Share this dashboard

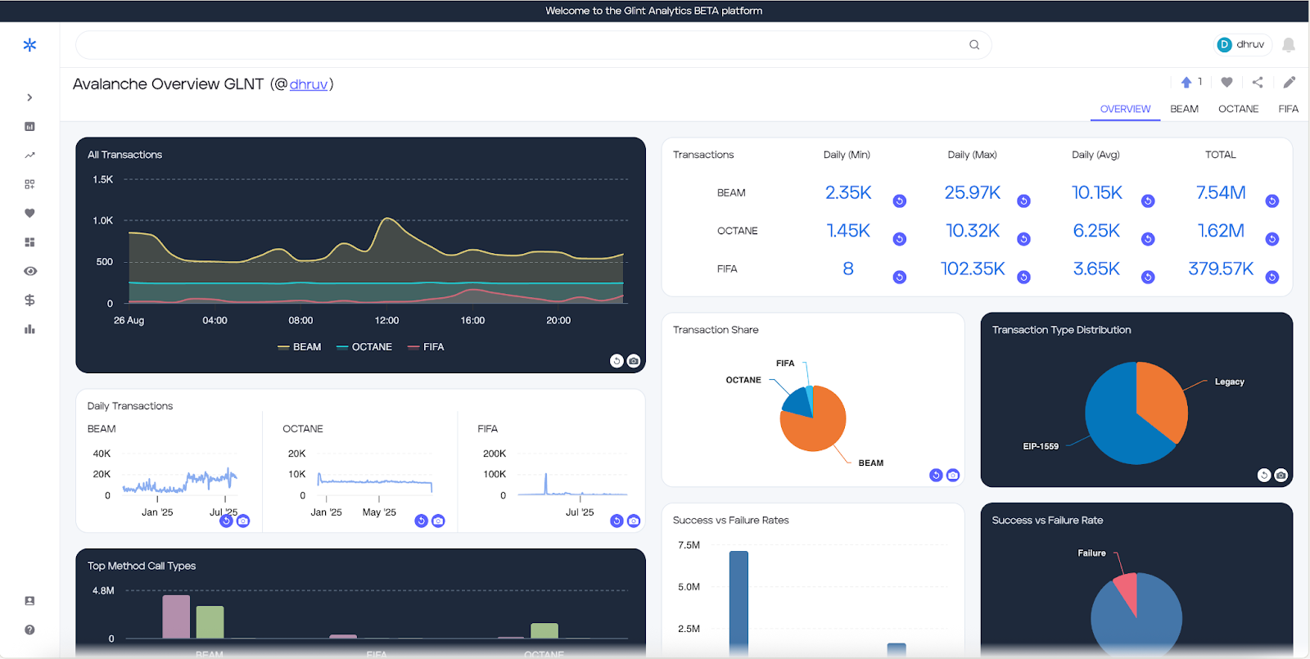[1258, 82]
